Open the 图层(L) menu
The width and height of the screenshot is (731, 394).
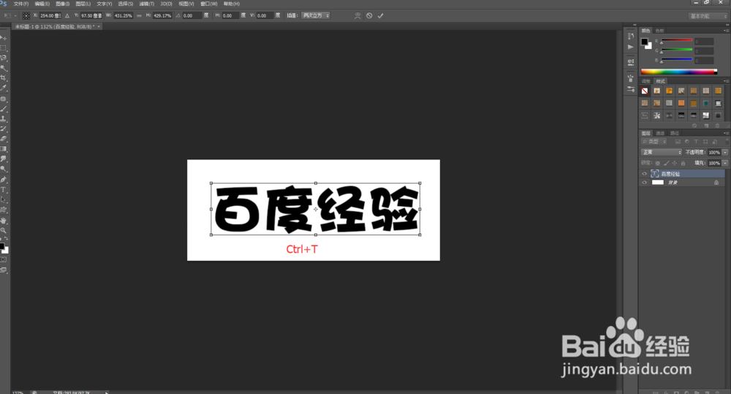pos(83,4)
